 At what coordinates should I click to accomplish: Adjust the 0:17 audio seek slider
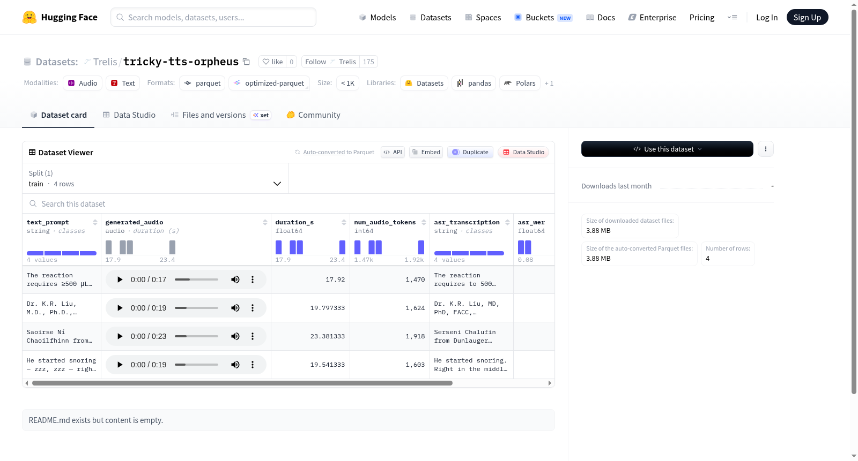[196, 279]
